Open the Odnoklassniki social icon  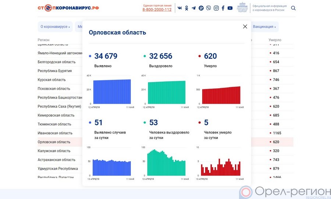pos(186,8)
